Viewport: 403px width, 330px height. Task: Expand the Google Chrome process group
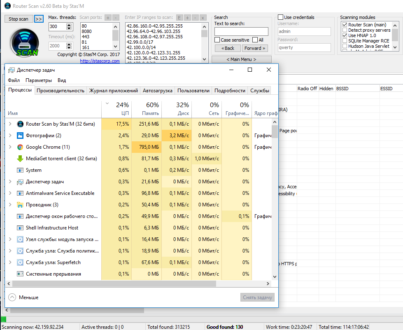(x=10, y=147)
